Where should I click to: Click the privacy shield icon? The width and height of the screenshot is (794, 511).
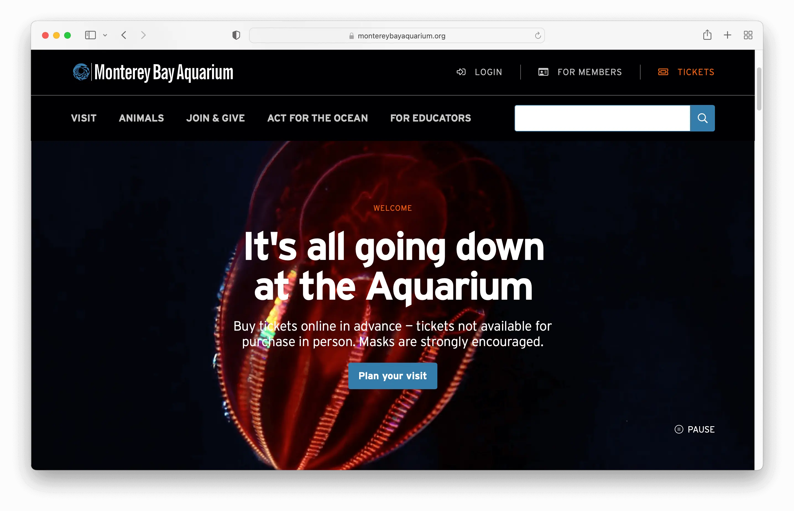(x=236, y=35)
